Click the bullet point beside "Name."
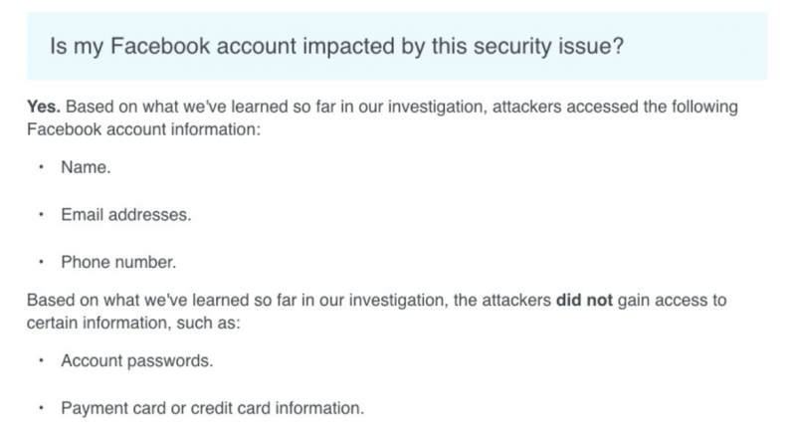The width and height of the screenshot is (796, 445). [41, 168]
